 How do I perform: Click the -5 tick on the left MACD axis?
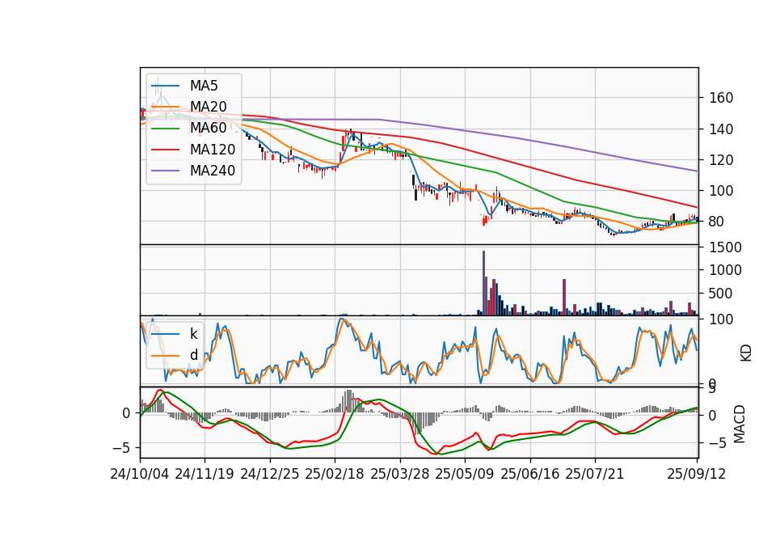121,447
